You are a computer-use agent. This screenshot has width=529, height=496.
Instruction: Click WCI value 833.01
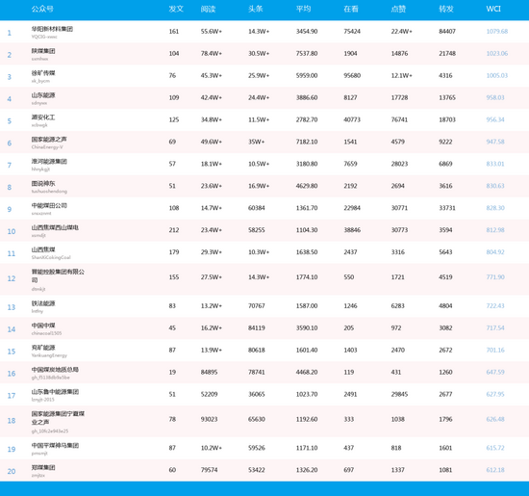tap(495, 164)
